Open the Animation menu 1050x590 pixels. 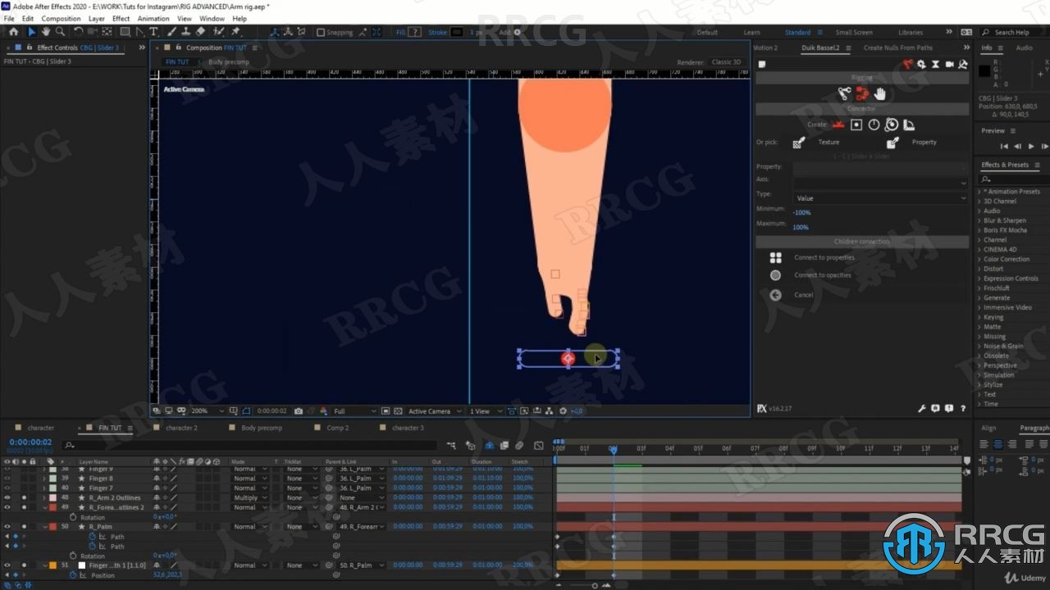click(x=153, y=18)
